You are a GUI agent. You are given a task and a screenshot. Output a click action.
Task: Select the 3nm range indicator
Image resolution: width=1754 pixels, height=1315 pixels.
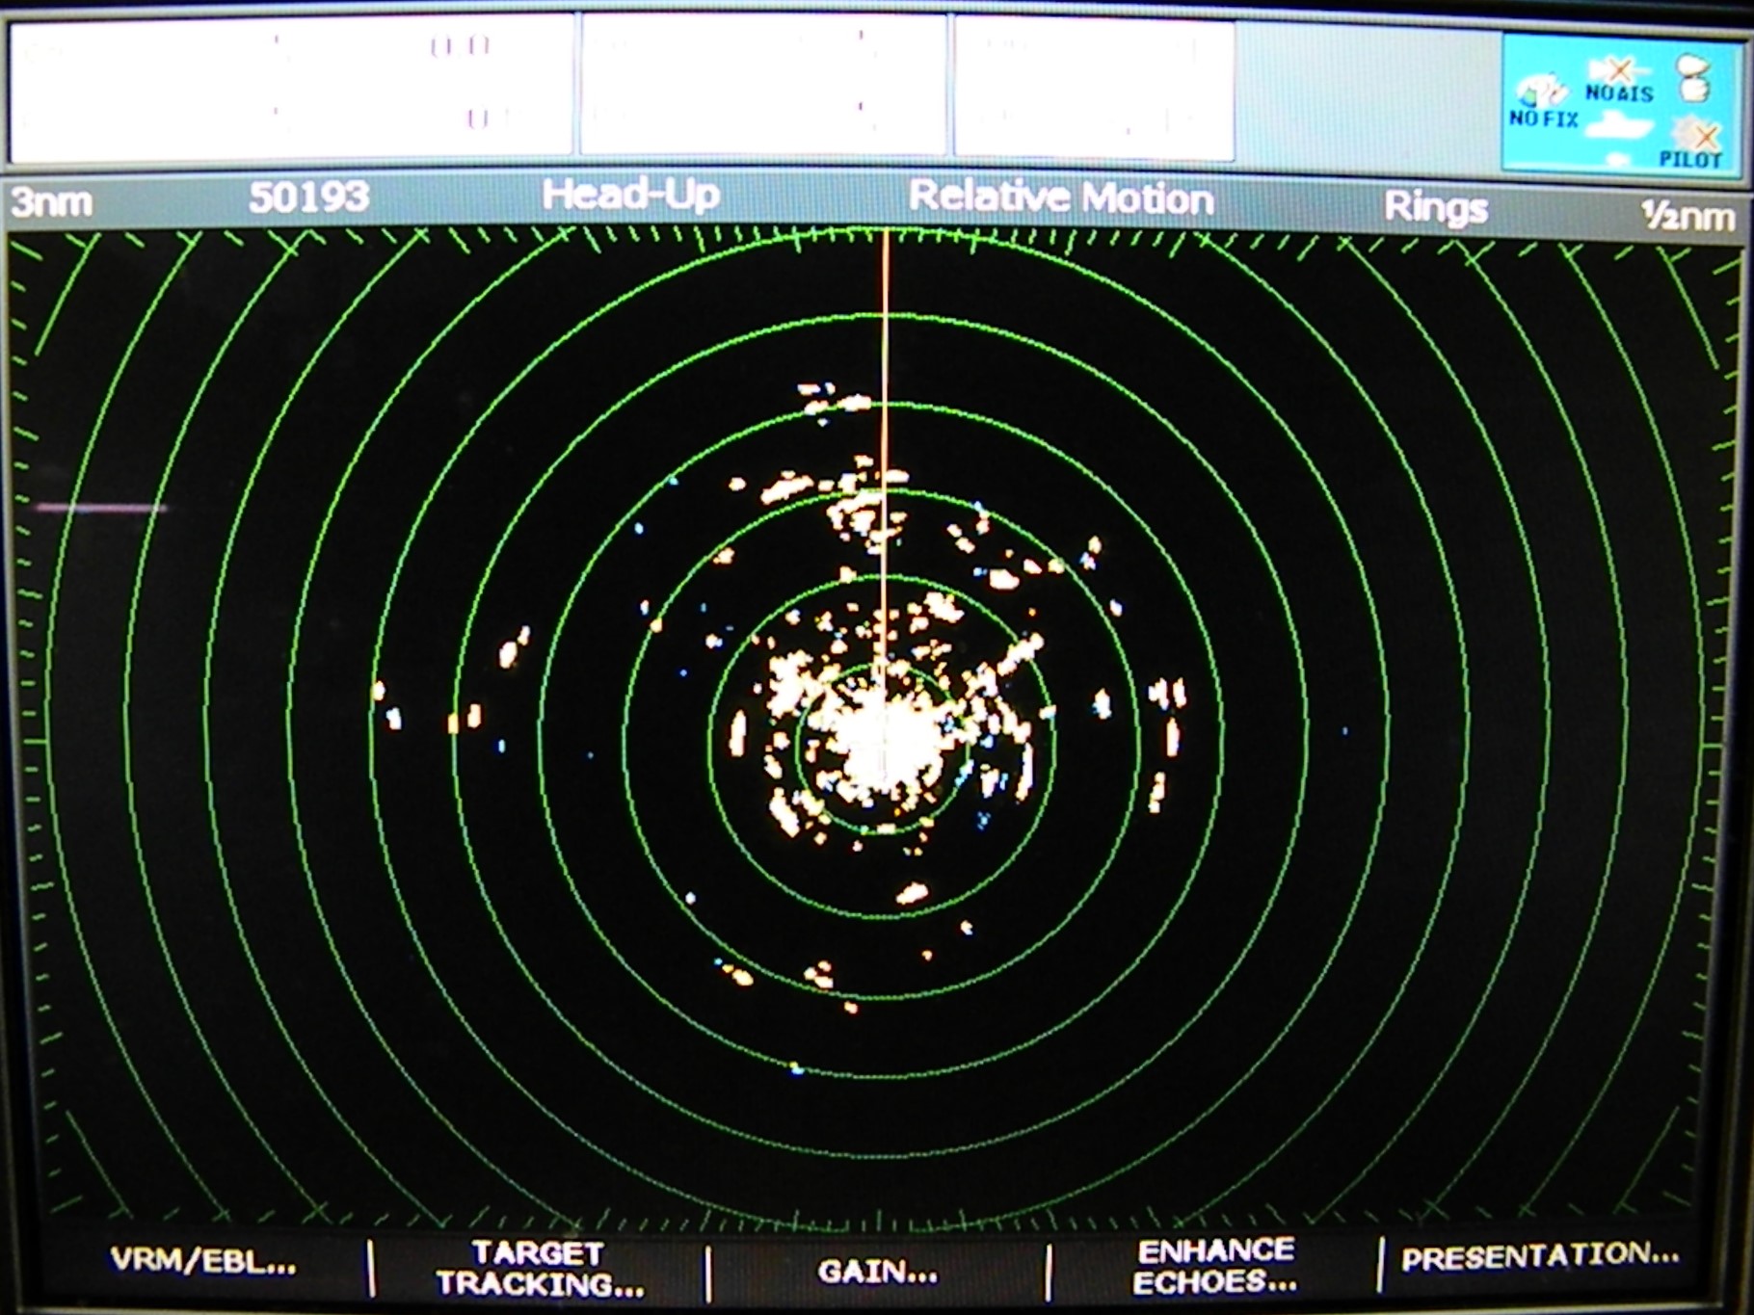52,202
